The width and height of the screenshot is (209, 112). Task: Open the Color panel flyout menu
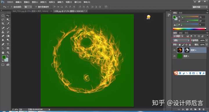207,13
